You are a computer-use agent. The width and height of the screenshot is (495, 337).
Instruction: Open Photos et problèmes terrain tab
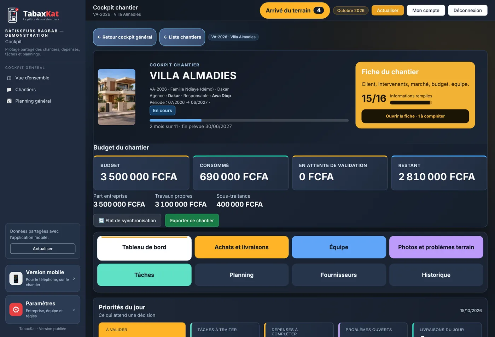(436, 247)
